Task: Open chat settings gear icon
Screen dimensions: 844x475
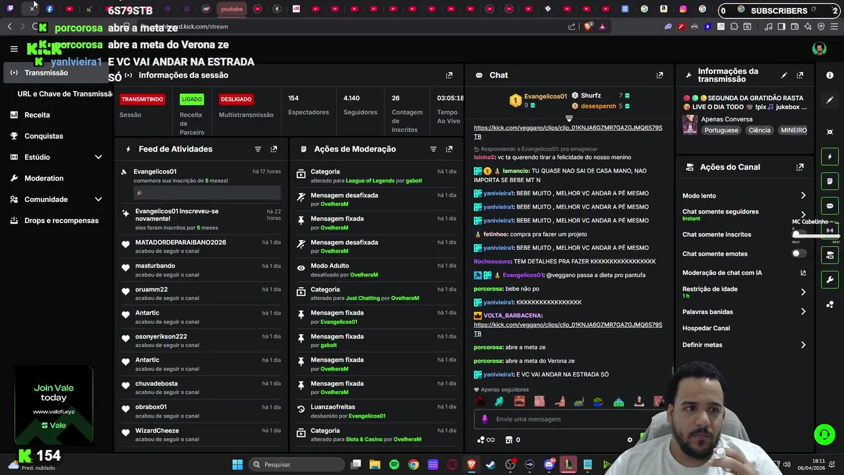Action: tap(630, 440)
